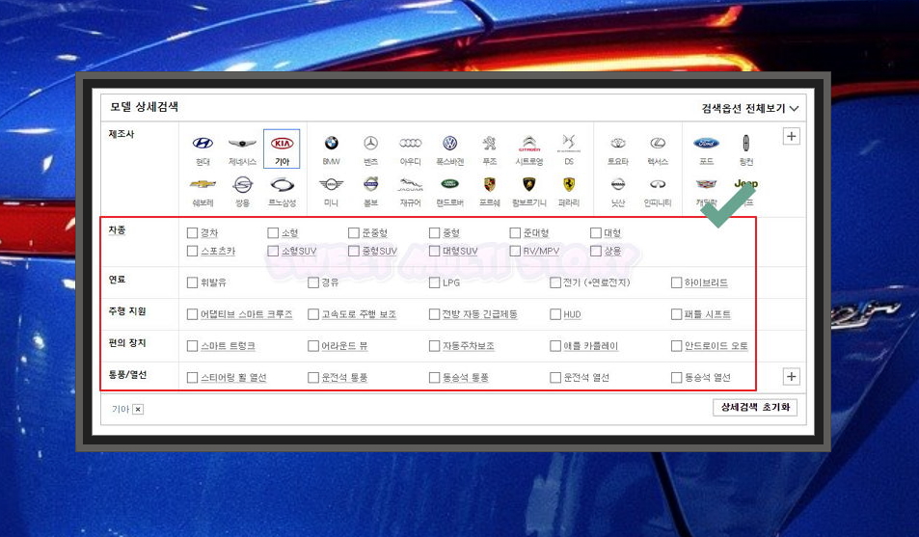Tick the 운전석 통풍 checkbox
Viewport: 919px width, 537px height.
coord(313,378)
